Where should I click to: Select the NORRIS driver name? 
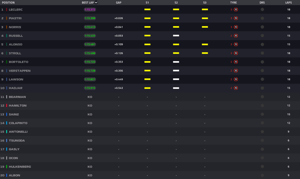15,27
